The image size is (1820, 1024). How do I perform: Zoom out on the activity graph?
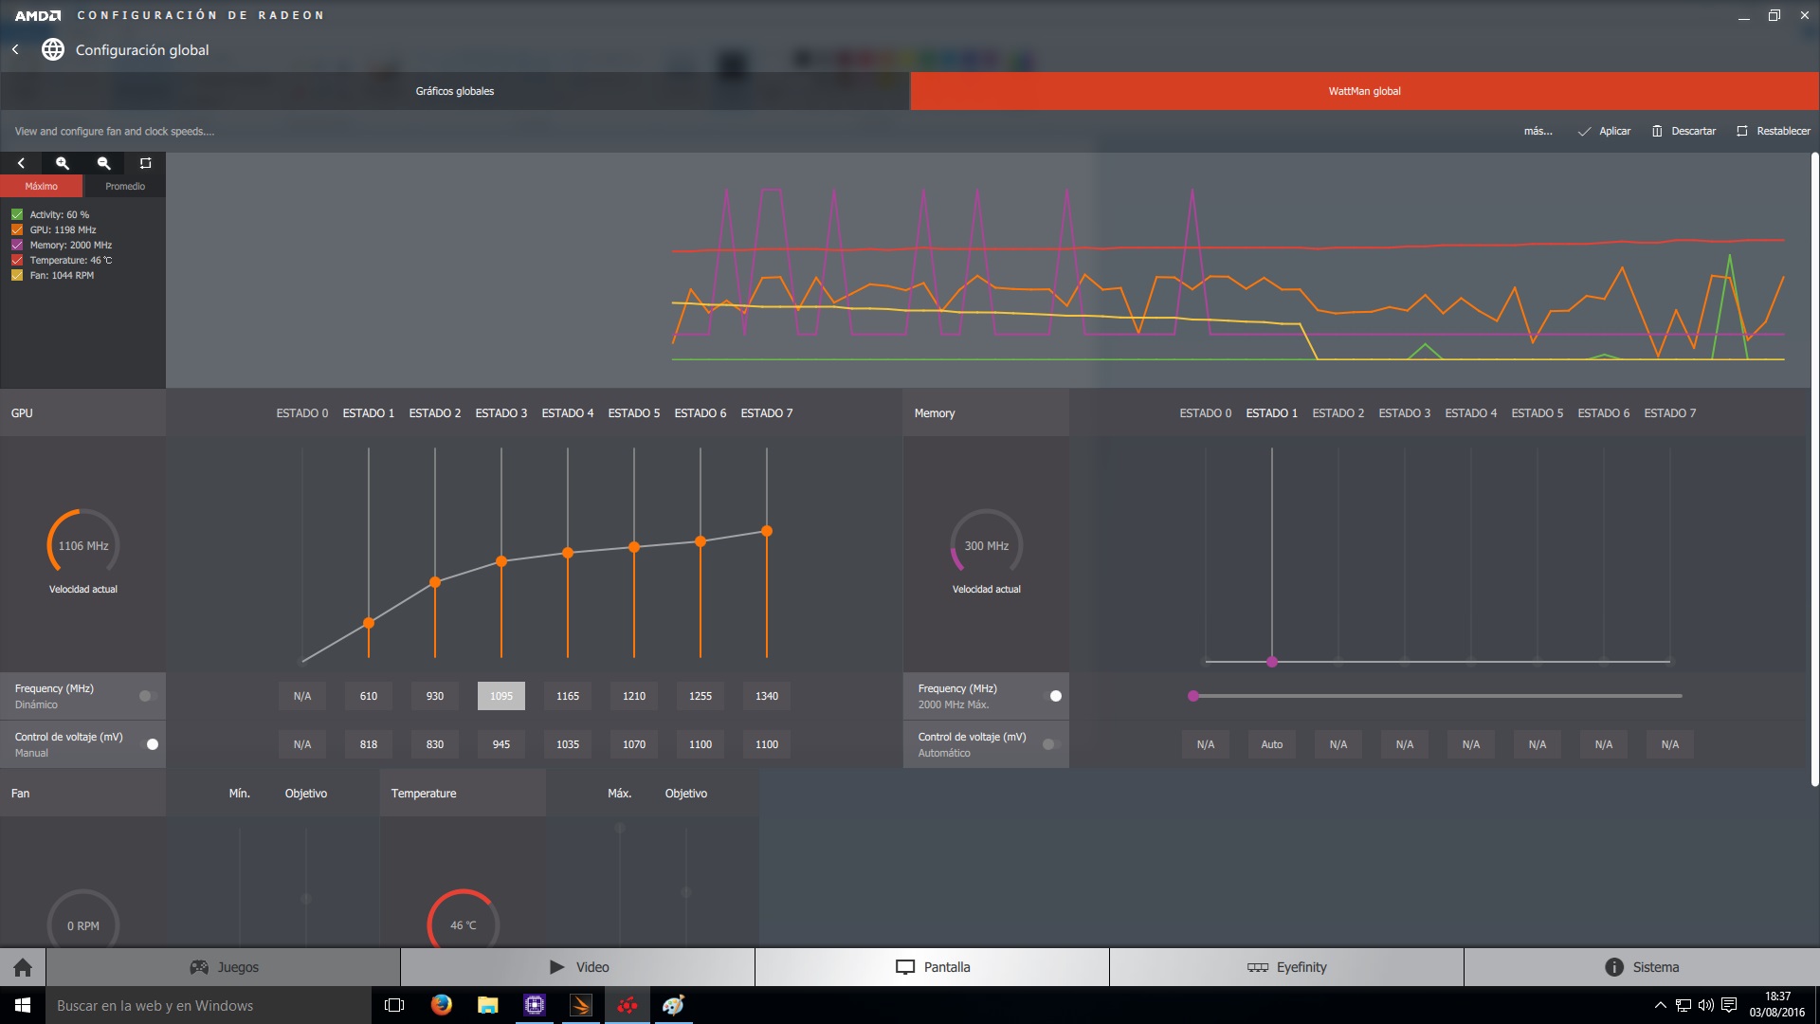(x=104, y=163)
